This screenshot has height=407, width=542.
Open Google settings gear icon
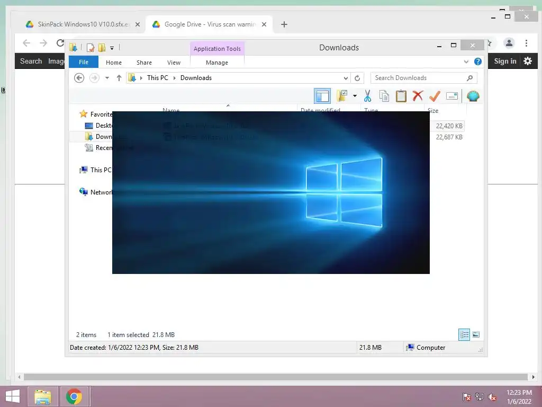(x=528, y=61)
